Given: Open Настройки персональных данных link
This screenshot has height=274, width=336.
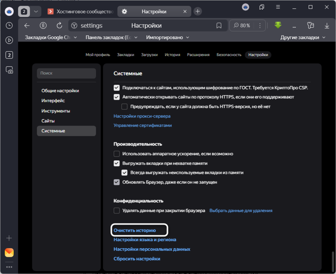Looking at the screenshot, I should tap(152, 249).
